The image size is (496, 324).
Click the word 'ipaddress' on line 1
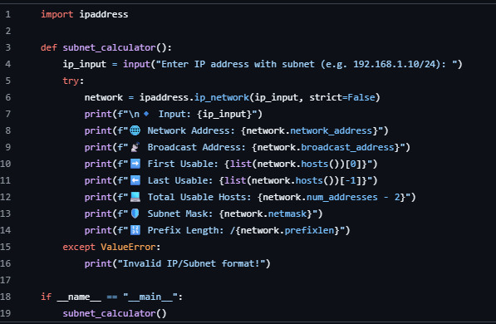[104, 14]
